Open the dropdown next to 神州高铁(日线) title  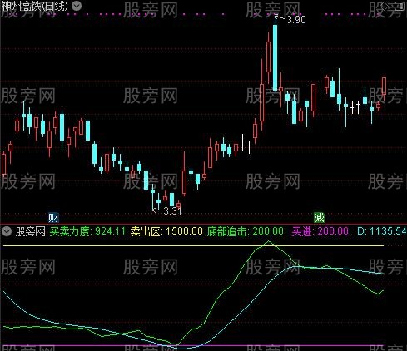click(x=77, y=6)
